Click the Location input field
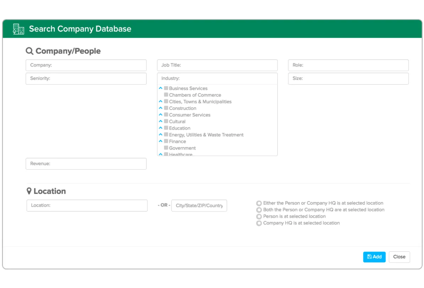 87,206
